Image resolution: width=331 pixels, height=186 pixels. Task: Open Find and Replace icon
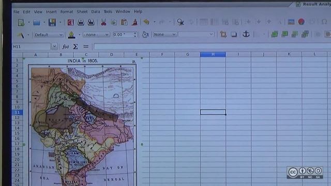click(180, 22)
